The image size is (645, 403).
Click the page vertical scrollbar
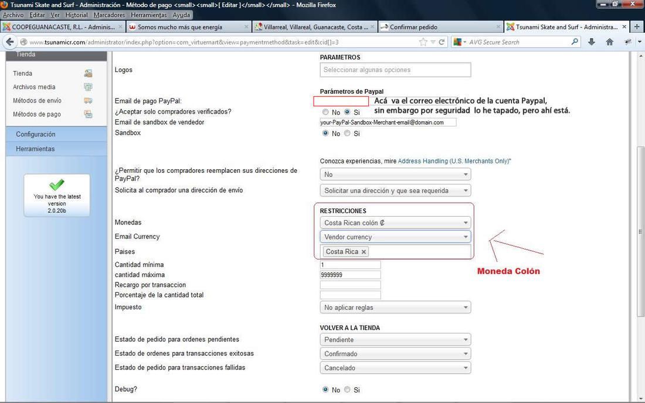pos(640,232)
